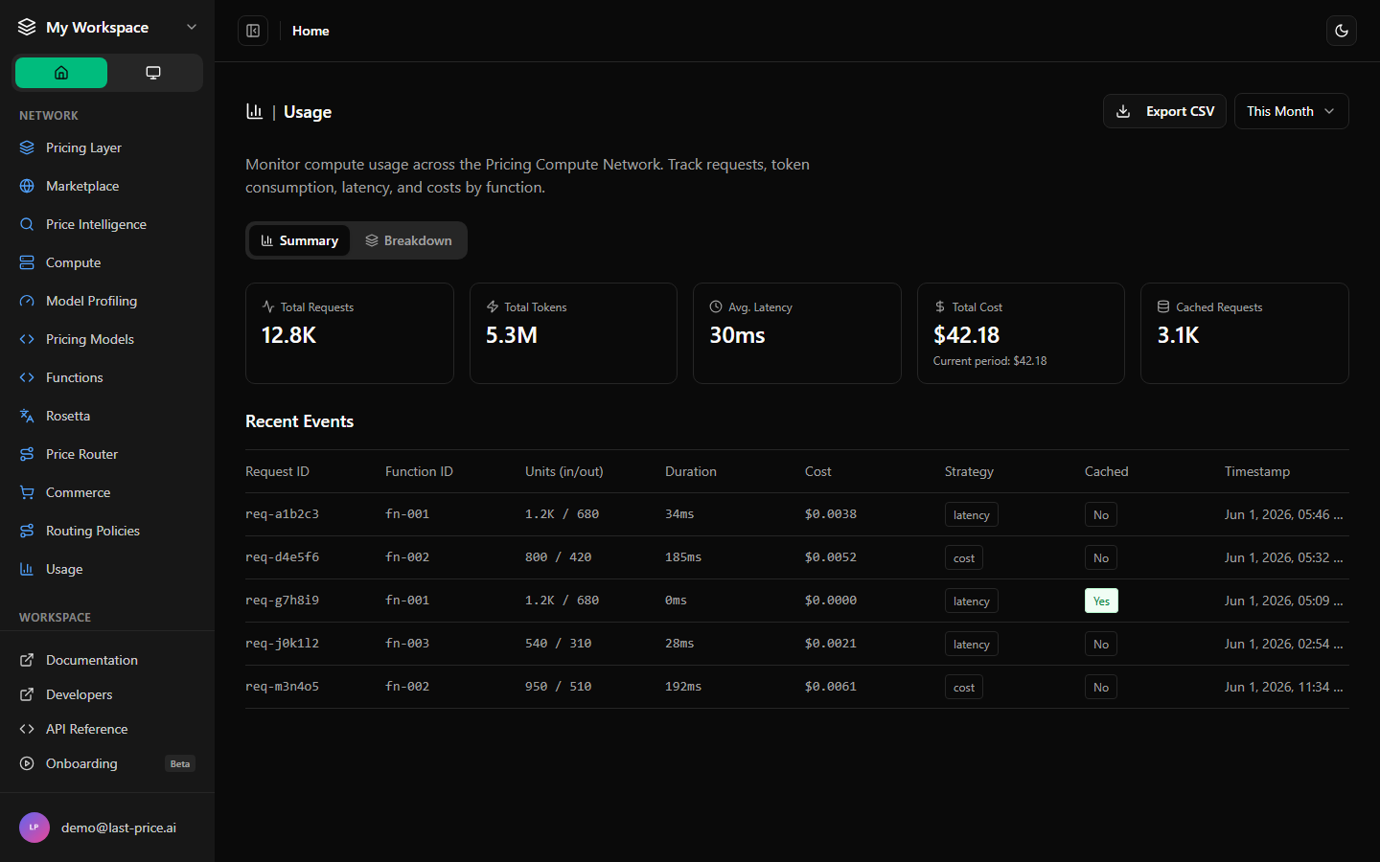Toggle dark mode with the moon icon
This screenshot has height=862, width=1380.
(x=1342, y=31)
